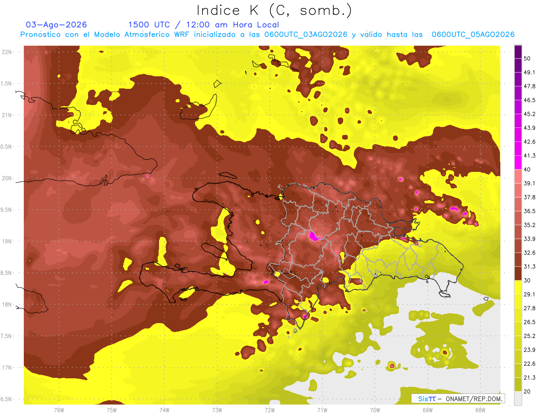The height and width of the screenshot is (416, 539).
Task: Click the "68W" longitude label
Action: [480, 411]
